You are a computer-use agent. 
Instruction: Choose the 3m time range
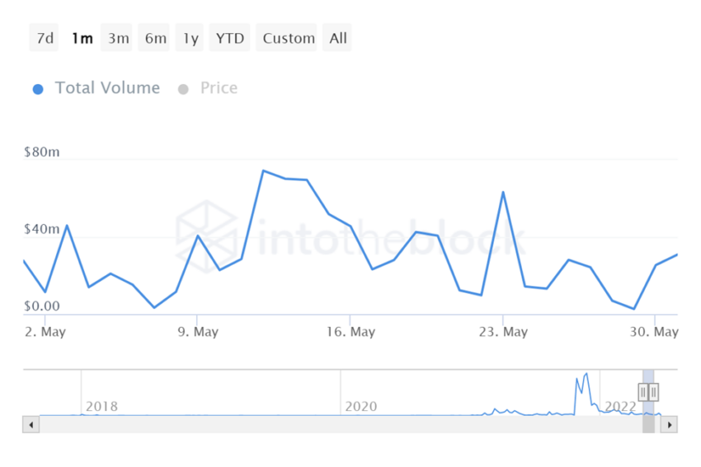click(x=118, y=38)
